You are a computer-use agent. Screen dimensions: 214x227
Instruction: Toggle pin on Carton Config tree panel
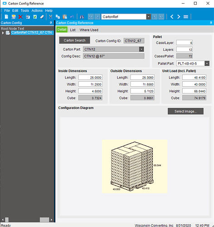(51, 23)
